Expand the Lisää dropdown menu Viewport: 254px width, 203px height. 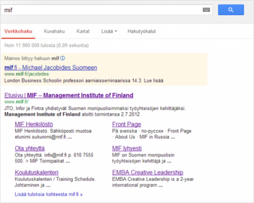click(109, 31)
